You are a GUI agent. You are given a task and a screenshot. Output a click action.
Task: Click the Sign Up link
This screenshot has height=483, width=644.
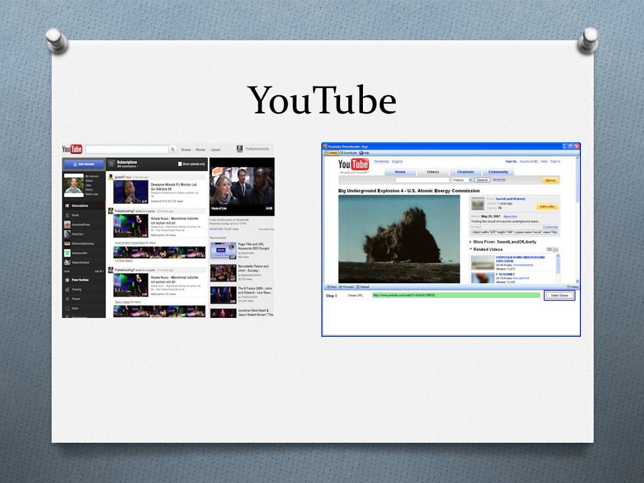pos(511,162)
